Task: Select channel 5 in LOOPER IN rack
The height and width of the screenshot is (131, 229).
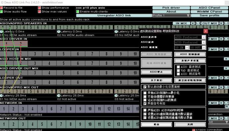Action: [63, 54]
